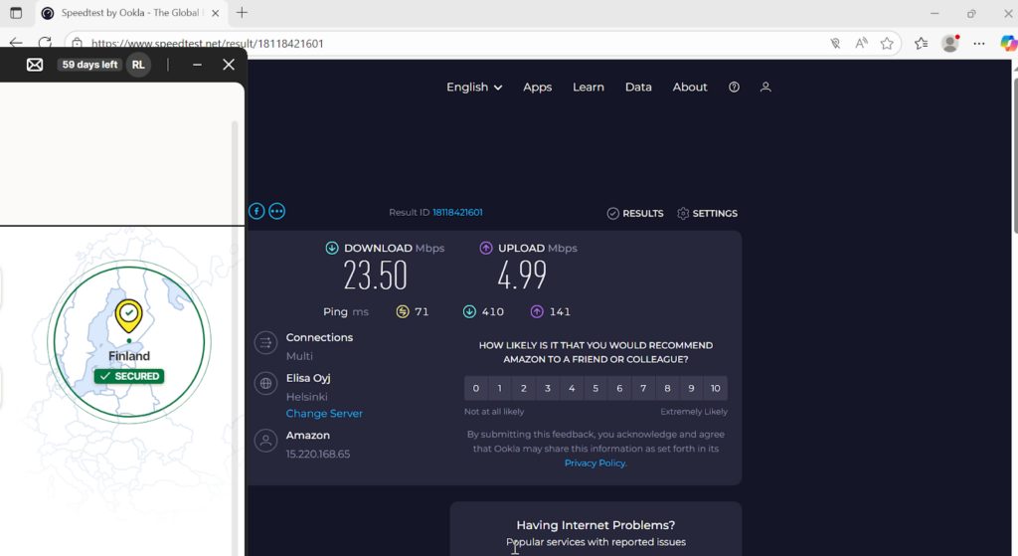The image size is (1018, 556).
Task: Click the upload arrow icon next to UPLOAD
Action: click(485, 248)
